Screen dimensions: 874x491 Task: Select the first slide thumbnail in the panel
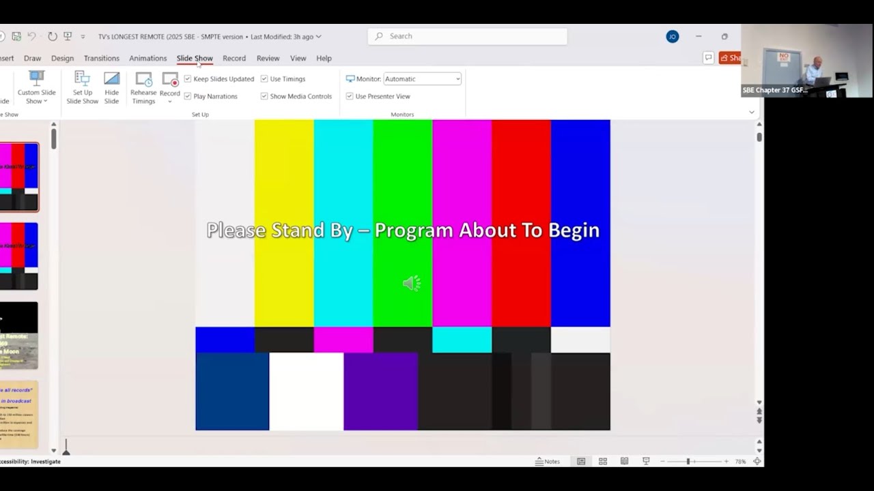tap(19, 177)
